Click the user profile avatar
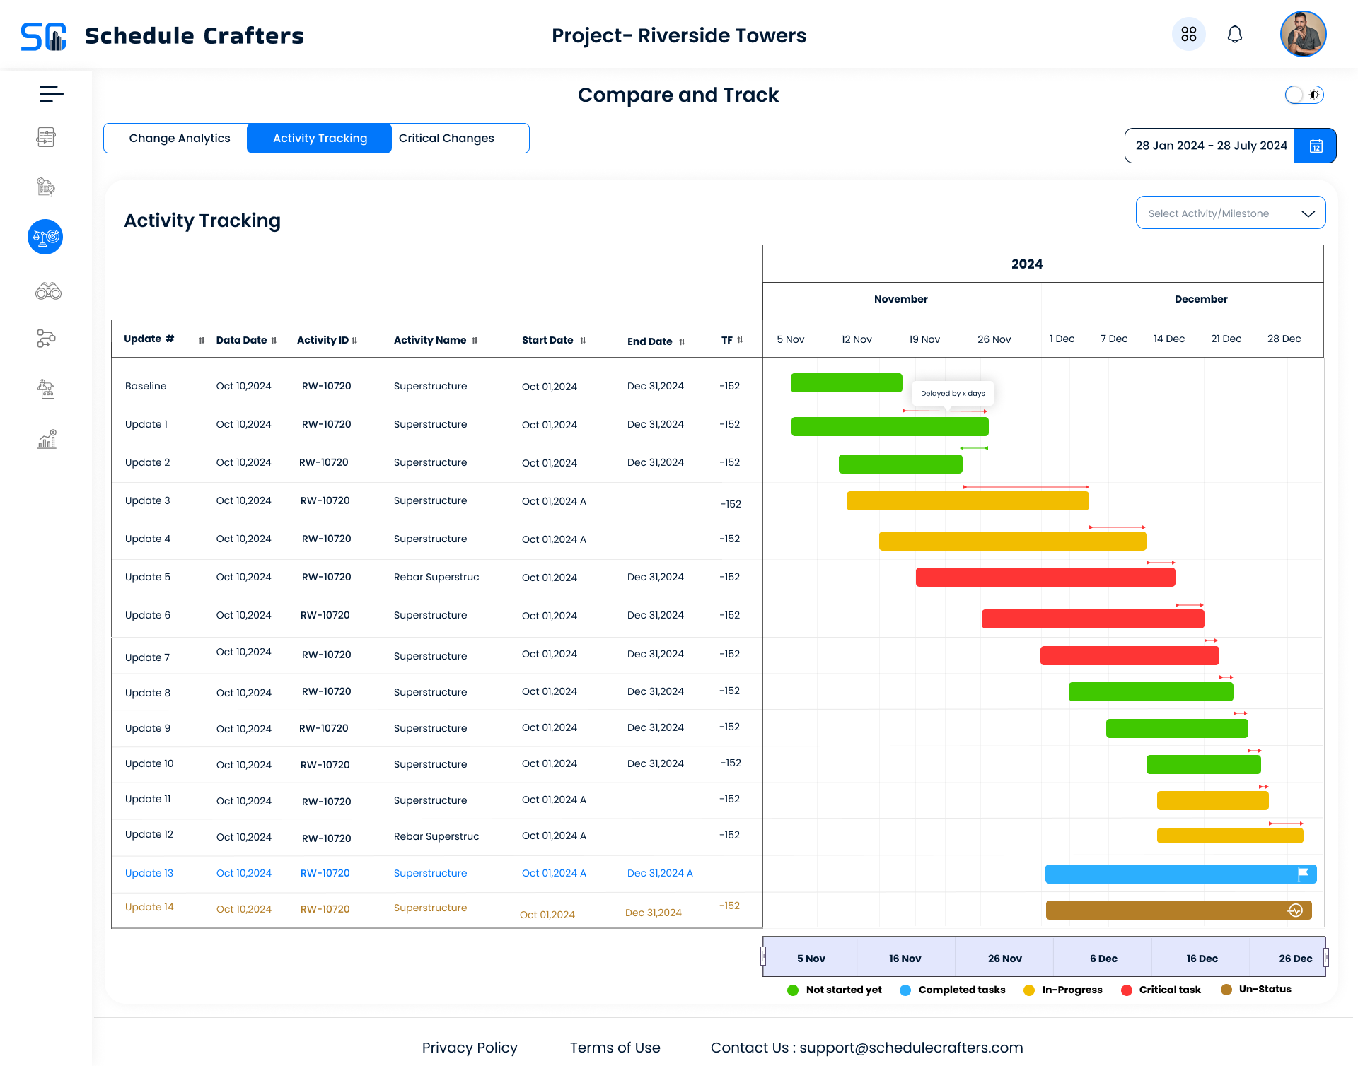The image size is (1358, 1066). [1302, 34]
